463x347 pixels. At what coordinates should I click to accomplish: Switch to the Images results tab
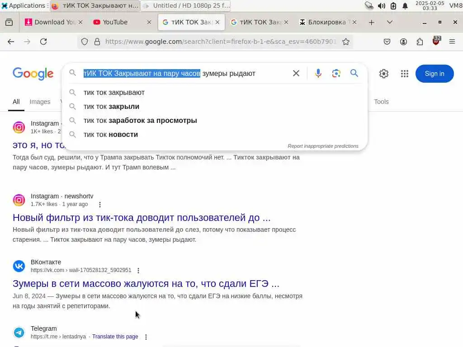pyautogui.click(x=40, y=102)
